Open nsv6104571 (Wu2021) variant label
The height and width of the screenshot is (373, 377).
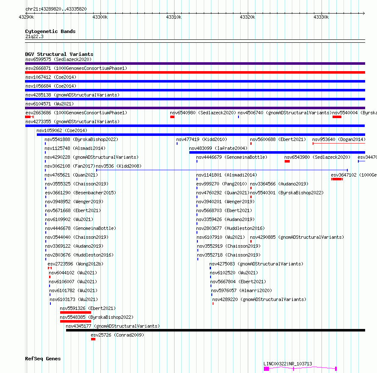(x=50, y=104)
